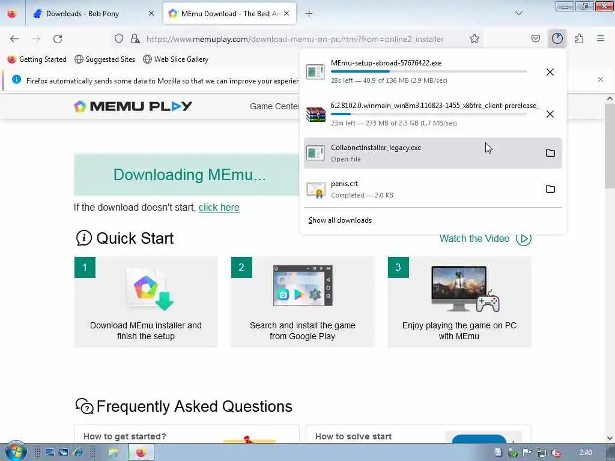615x461 pixels.
Task: Expand the list all tabs chevron
Action: tap(518, 13)
